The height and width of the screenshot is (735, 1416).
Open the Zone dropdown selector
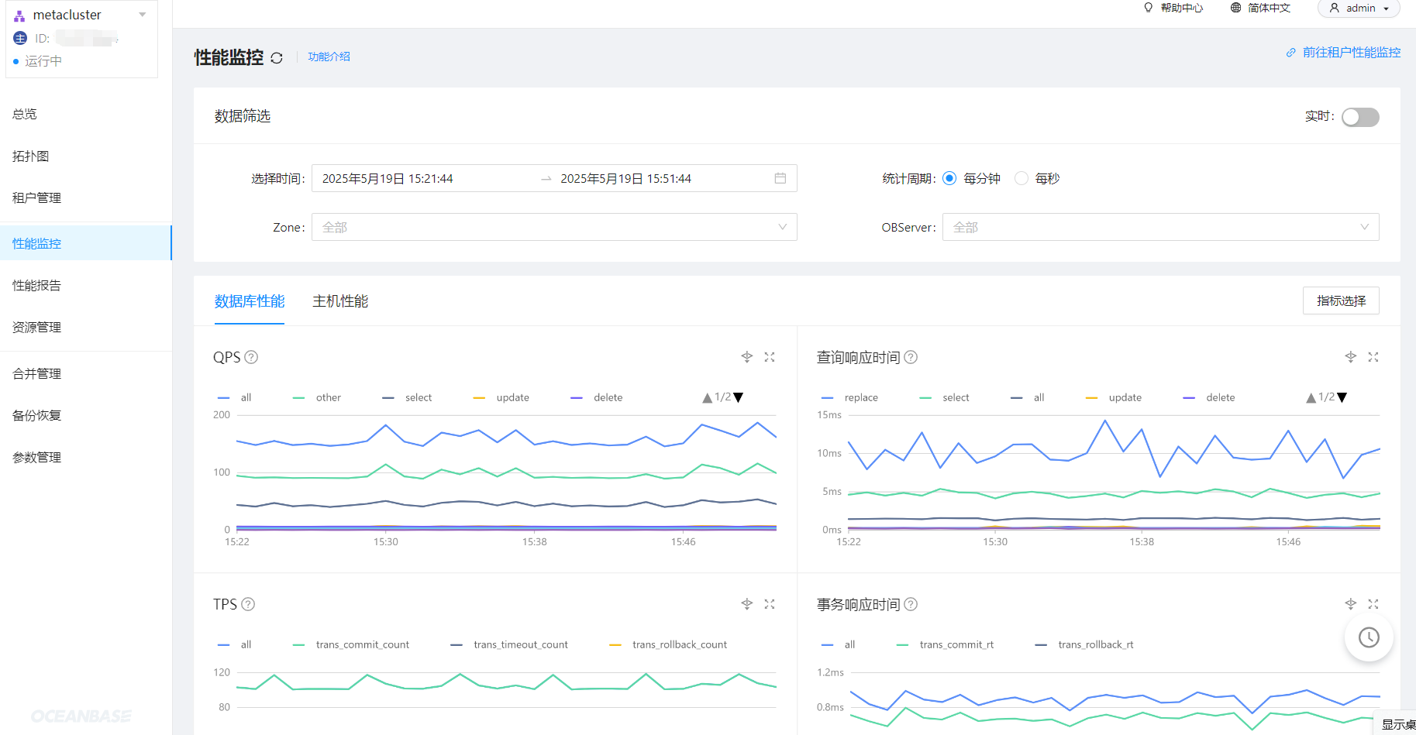[553, 227]
